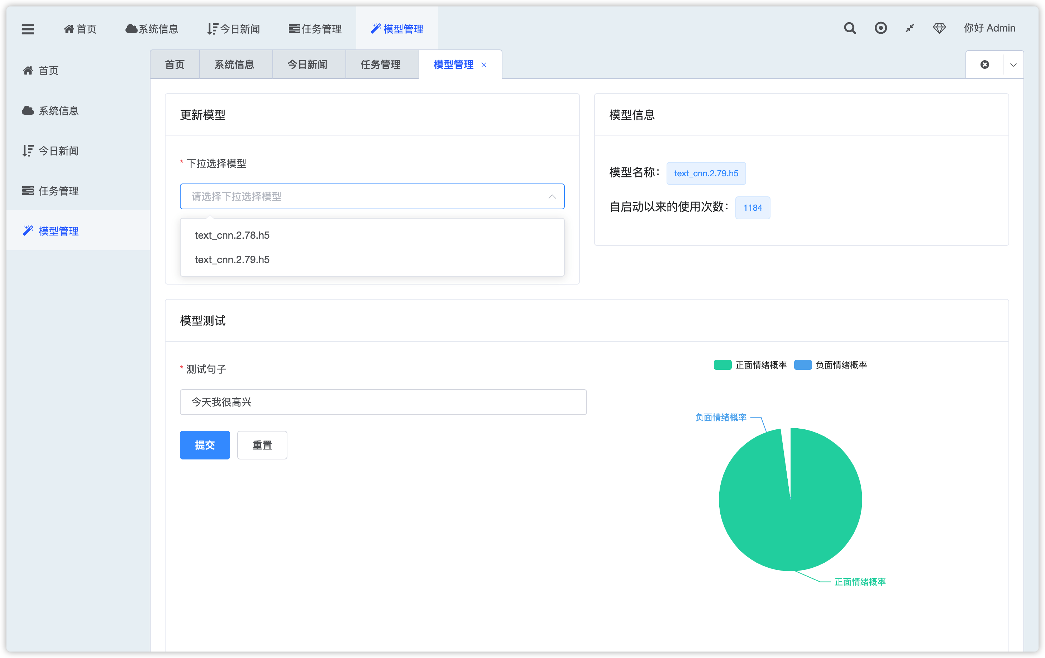Viewport: 1045px width, 658px height.
Task: Open 首页 in the top navigation
Action: pos(80,29)
